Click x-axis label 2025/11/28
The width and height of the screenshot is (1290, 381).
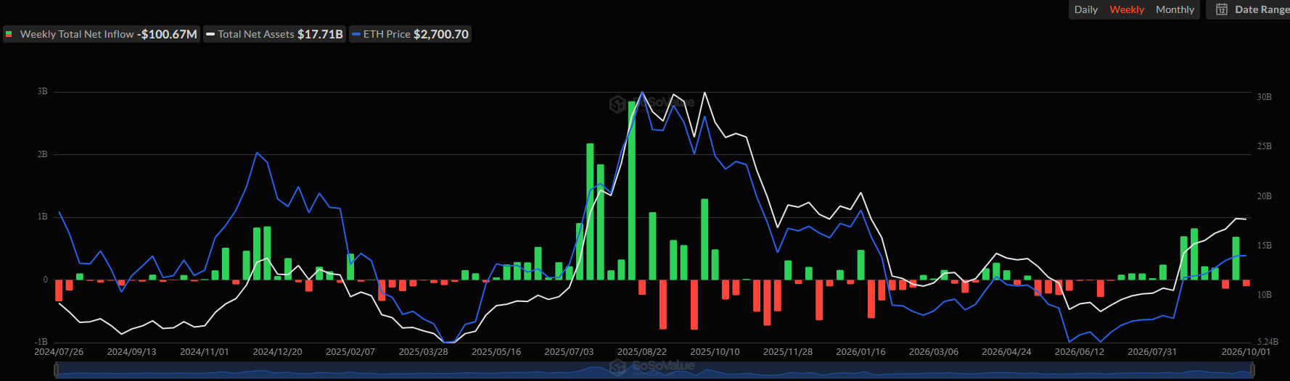(x=788, y=351)
